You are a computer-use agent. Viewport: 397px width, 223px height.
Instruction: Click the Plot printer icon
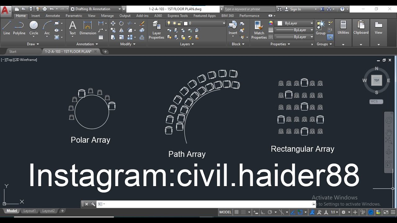[x=45, y=9]
